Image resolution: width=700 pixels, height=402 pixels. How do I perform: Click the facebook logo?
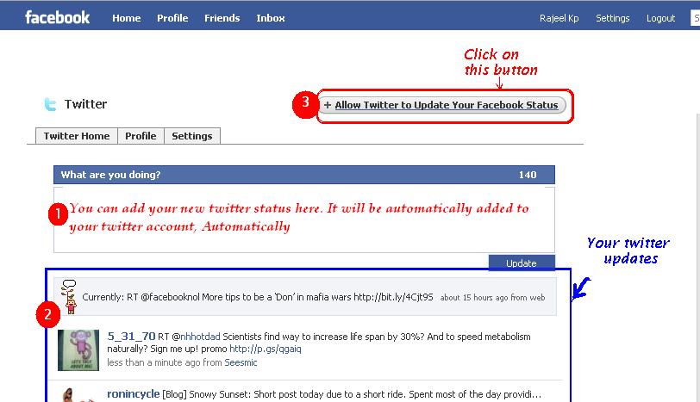[57, 17]
